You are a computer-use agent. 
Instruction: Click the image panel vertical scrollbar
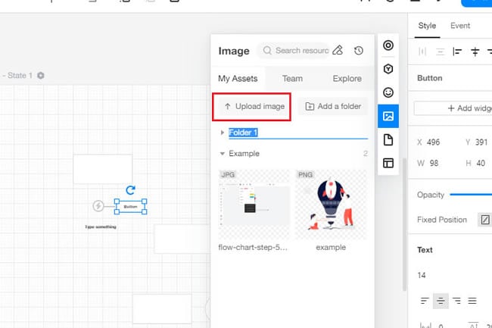click(x=404, y=224)
